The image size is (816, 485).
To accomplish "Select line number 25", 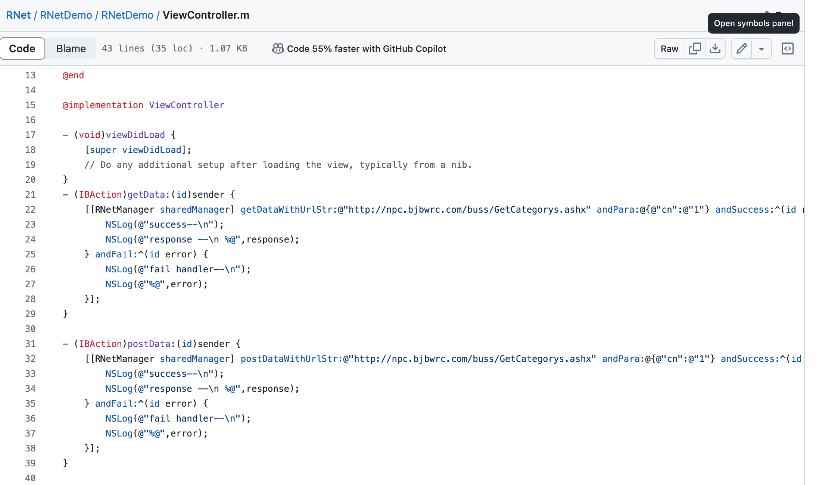I will [x=30, y=254].
